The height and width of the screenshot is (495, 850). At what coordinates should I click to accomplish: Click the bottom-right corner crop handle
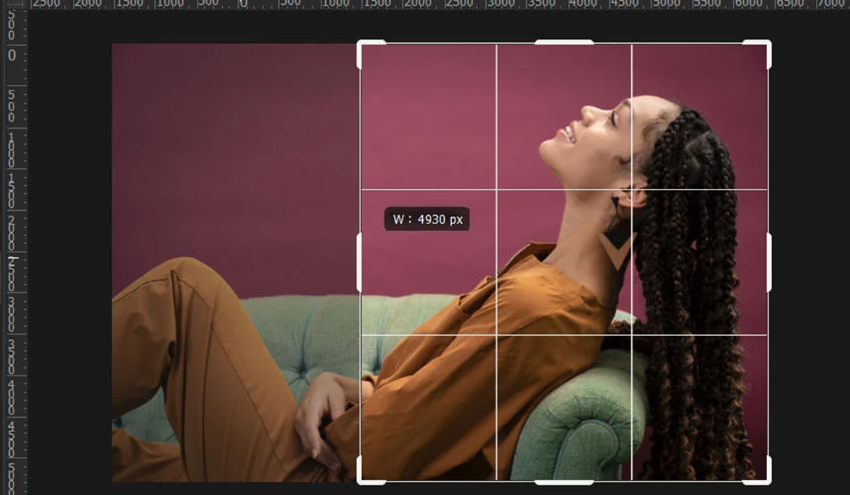[767, 479]
